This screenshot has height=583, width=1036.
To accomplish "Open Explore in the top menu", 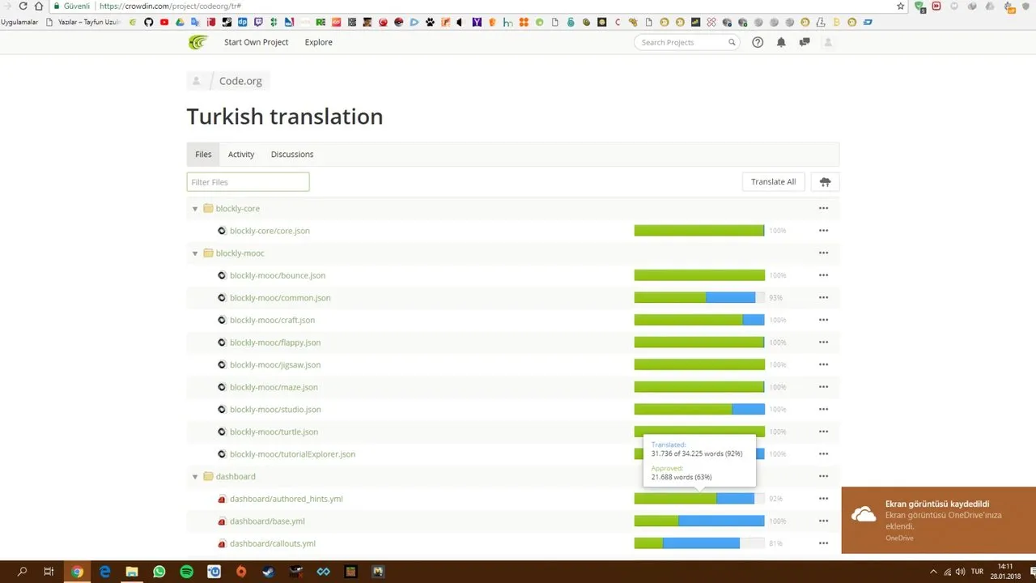I will click(319, 42).
